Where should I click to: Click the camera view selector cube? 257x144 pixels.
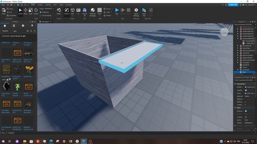(x=224, y=32)
